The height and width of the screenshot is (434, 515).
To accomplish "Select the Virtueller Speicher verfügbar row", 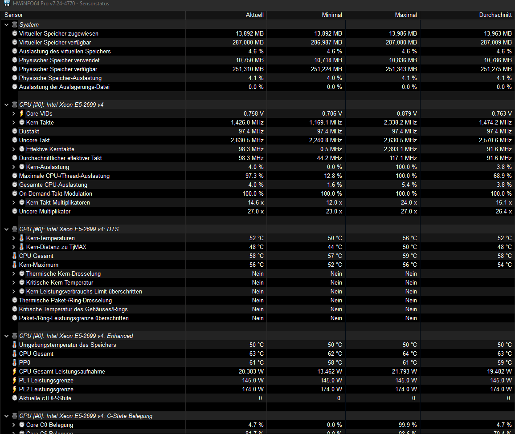I will coord(257,42).
